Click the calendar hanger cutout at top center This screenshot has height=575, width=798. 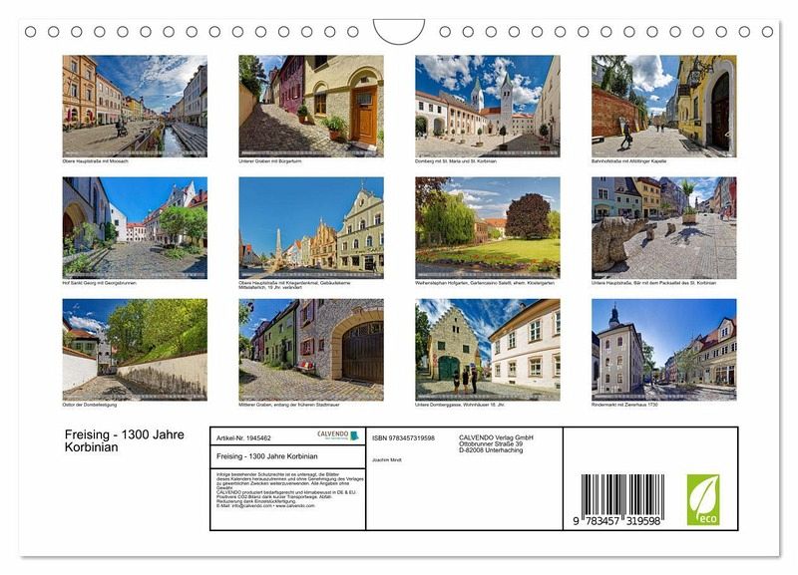pyautogui.click(x=399, y=32)
